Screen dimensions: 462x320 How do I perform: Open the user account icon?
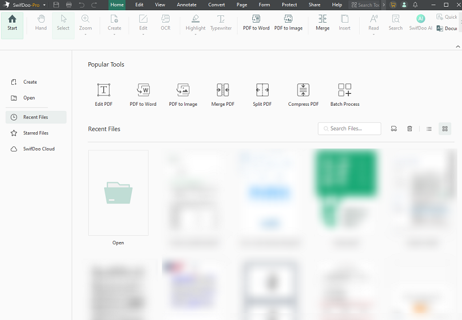coord(404,5)
